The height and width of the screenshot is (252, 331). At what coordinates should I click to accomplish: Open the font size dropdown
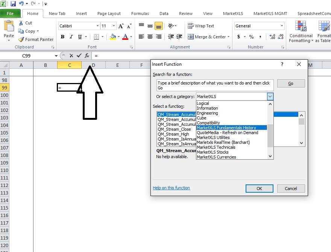(114, 26)
